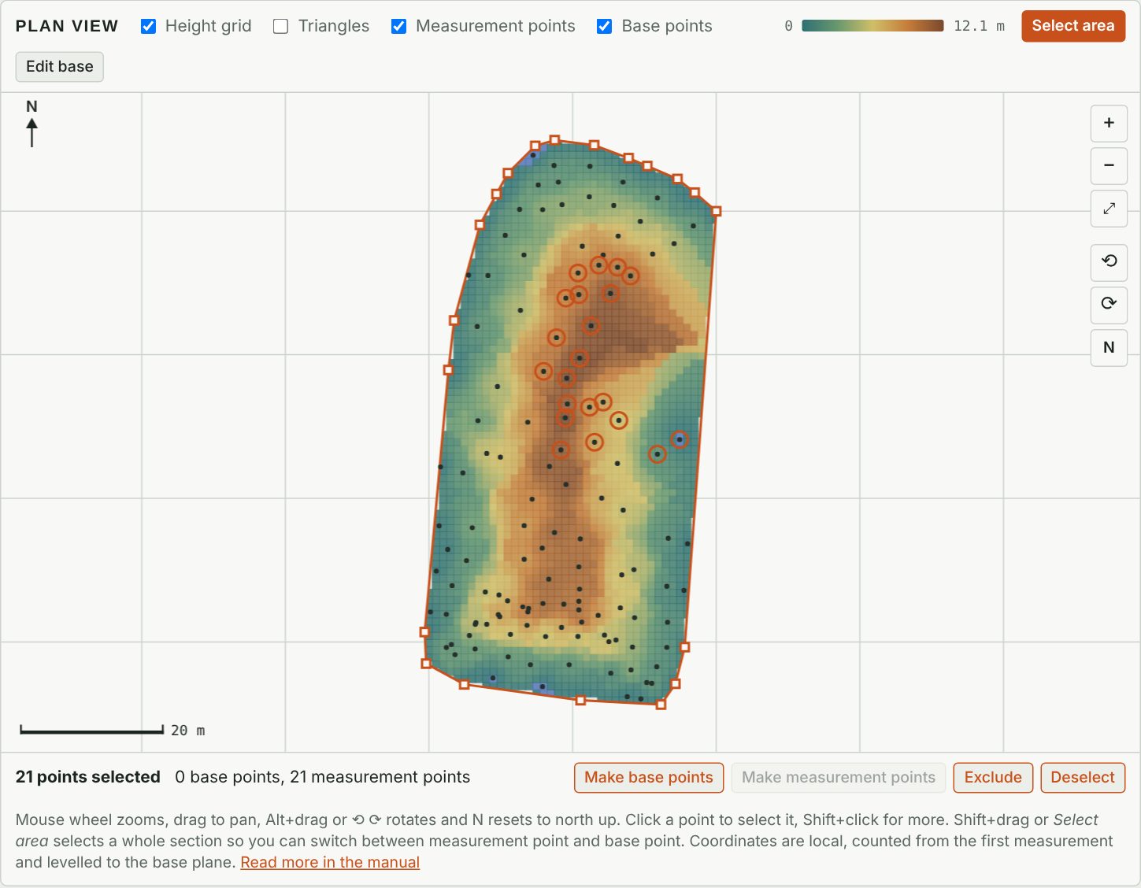Convert selection with Make base points
This screenshot has height=888, width=1141.
pyautogui.click(x=649, y=778)
